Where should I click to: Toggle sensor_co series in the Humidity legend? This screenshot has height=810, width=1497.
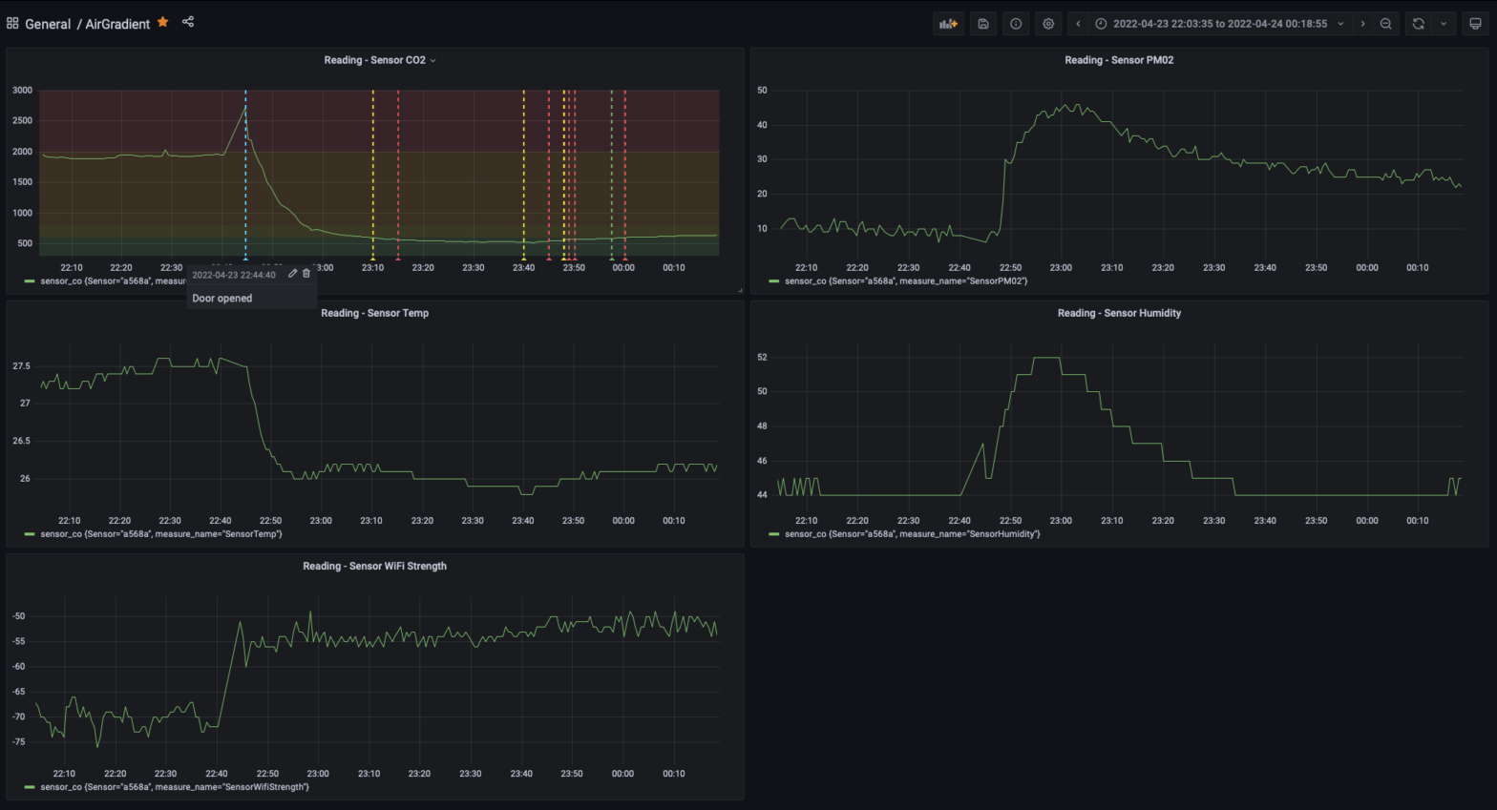pos(912,534)
